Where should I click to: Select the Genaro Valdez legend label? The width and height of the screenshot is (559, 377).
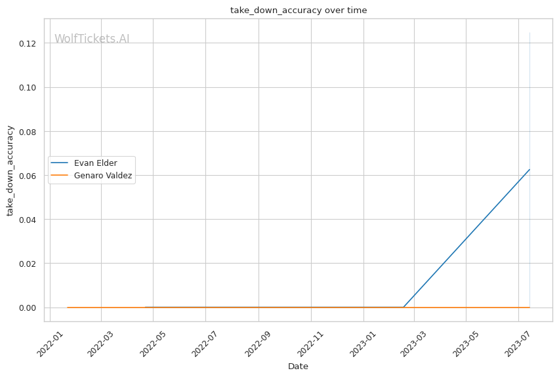point(103,176)
